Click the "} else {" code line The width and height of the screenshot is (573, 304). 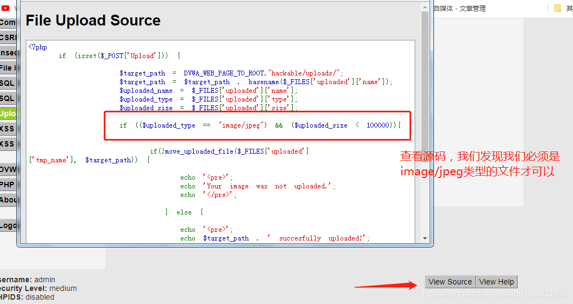(x=184, y=212)
